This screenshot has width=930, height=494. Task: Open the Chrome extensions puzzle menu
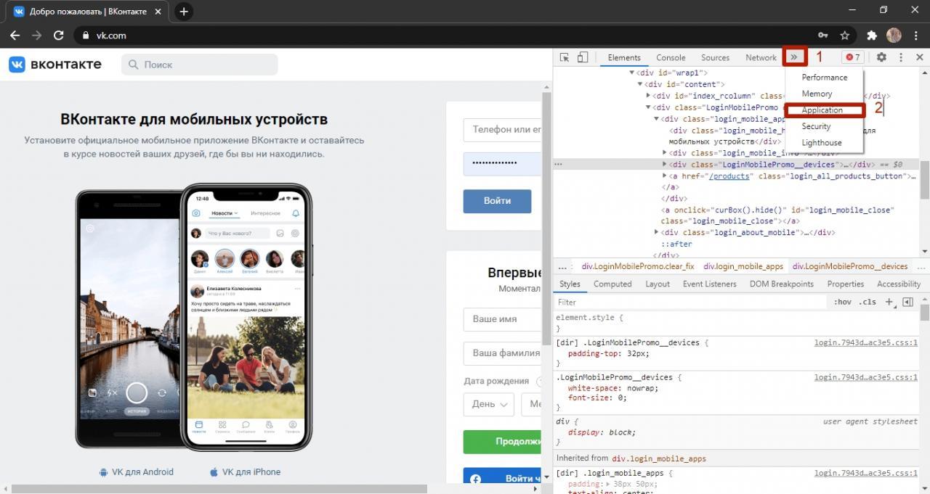pyautogui.click(x=872, y=35)
